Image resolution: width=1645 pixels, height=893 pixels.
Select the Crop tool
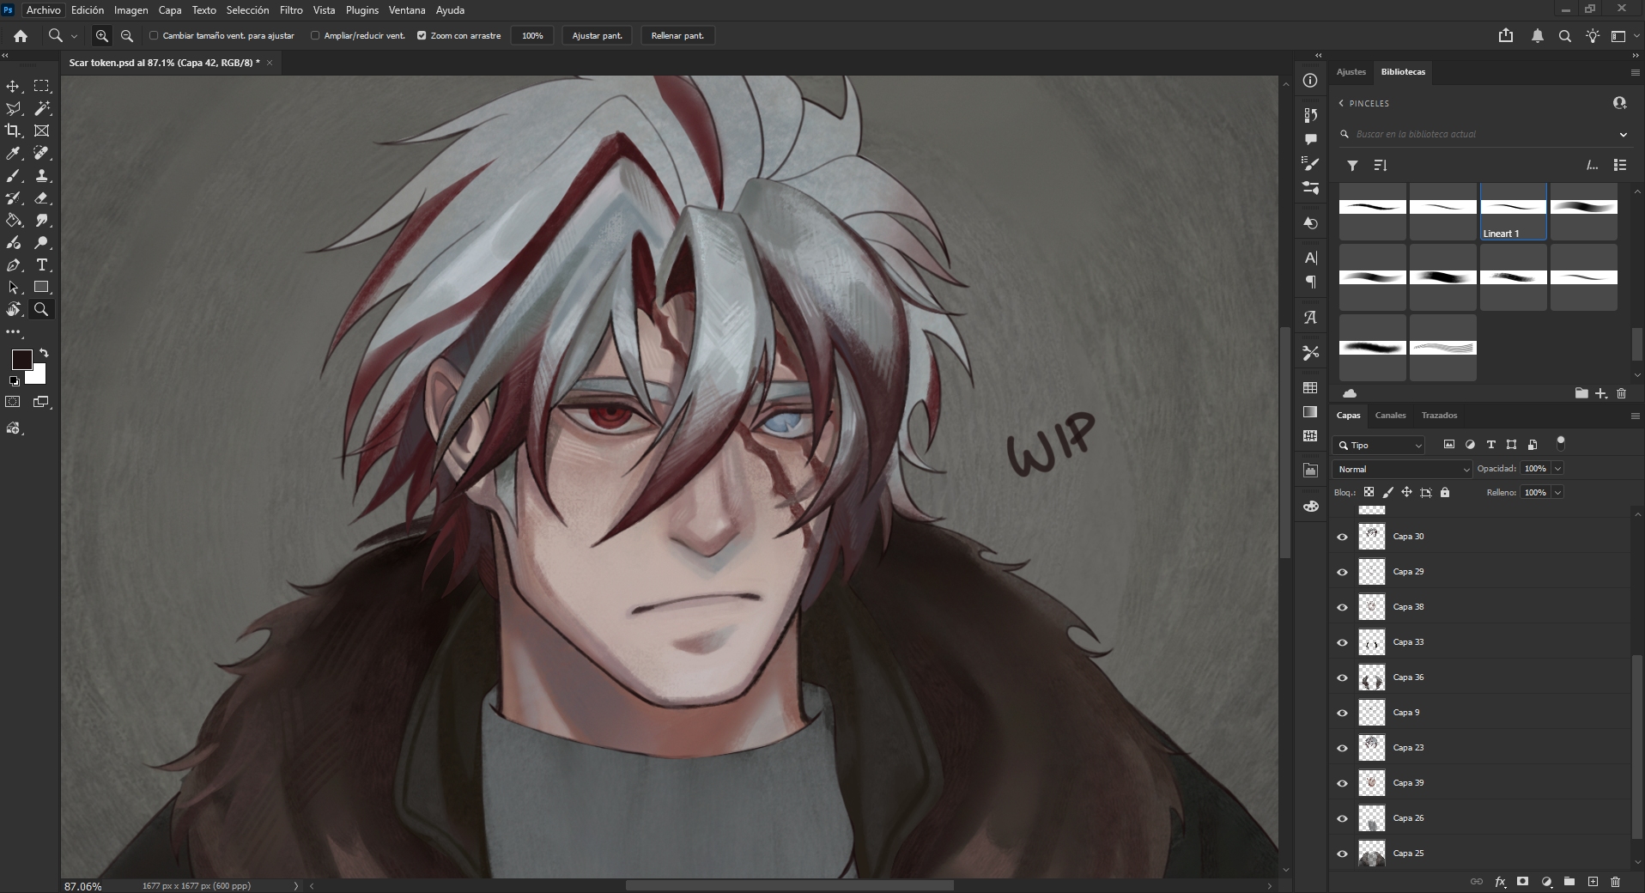tap(14, 131)
